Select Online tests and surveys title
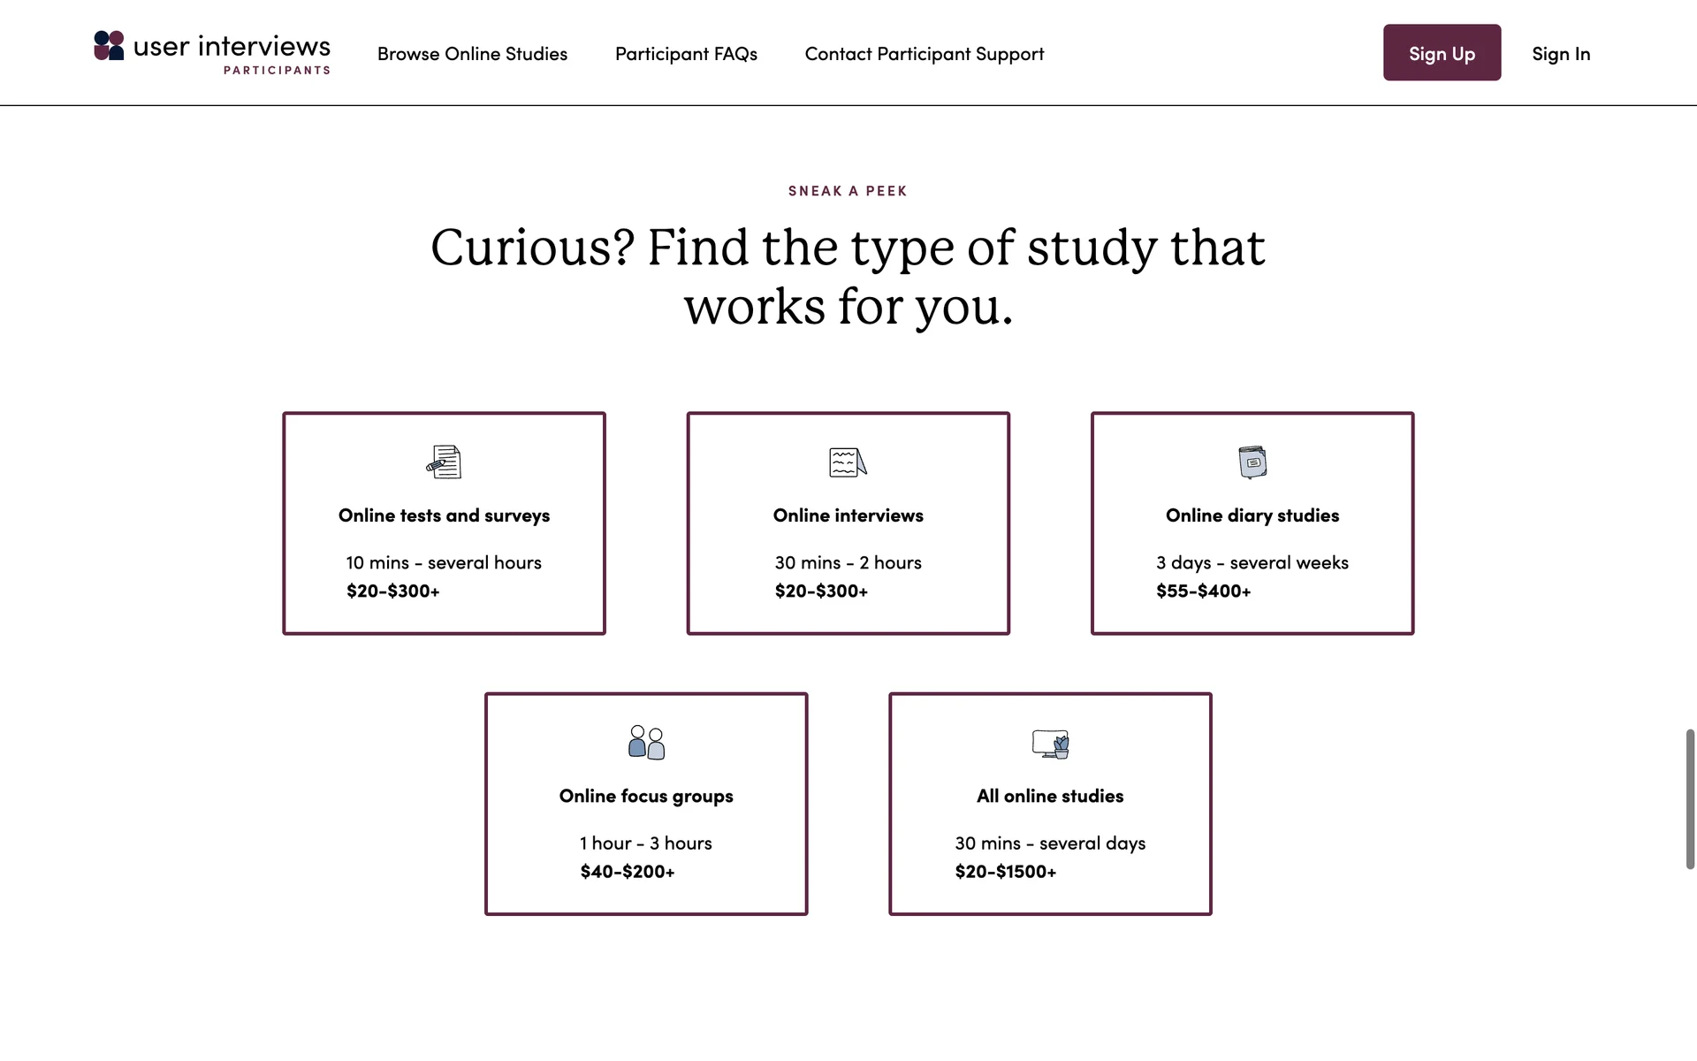 [444, 515]
